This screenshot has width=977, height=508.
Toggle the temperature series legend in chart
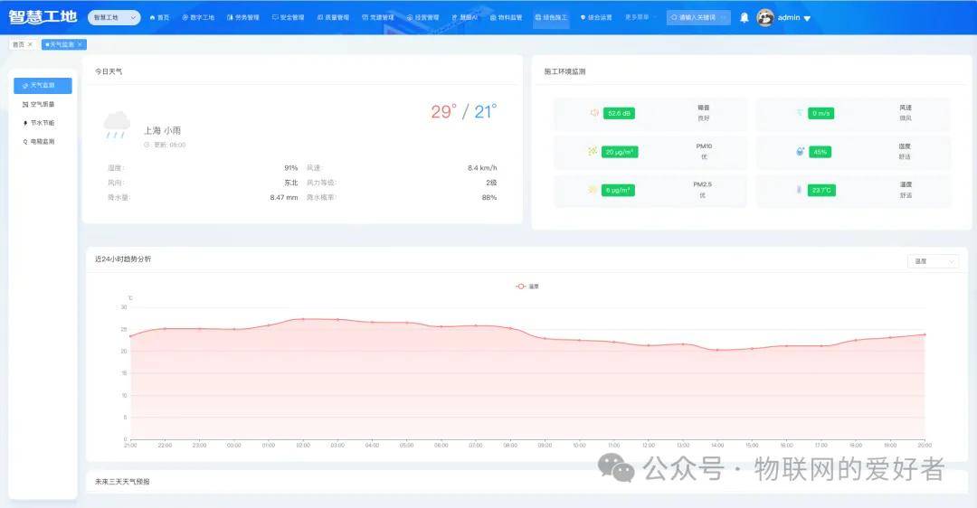tap(527, 287)
